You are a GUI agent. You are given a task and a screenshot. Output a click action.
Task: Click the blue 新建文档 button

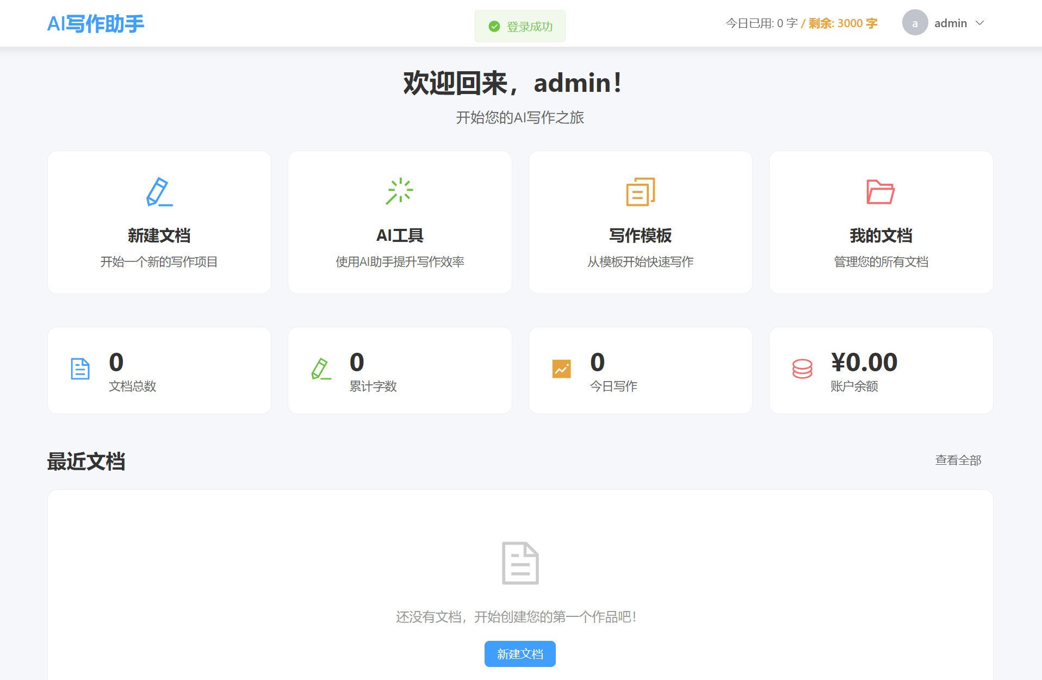pos(520,654)
